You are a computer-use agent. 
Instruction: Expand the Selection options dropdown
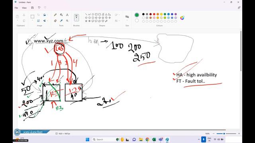(32, 20)
